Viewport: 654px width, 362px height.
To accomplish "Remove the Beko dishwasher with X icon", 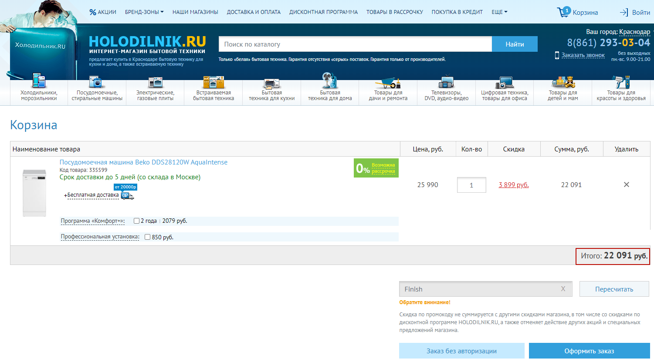I will click(x=627, y=184).
